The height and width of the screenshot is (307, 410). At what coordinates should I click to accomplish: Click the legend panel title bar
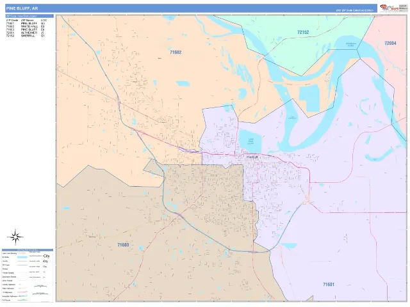tap(28, 250)
